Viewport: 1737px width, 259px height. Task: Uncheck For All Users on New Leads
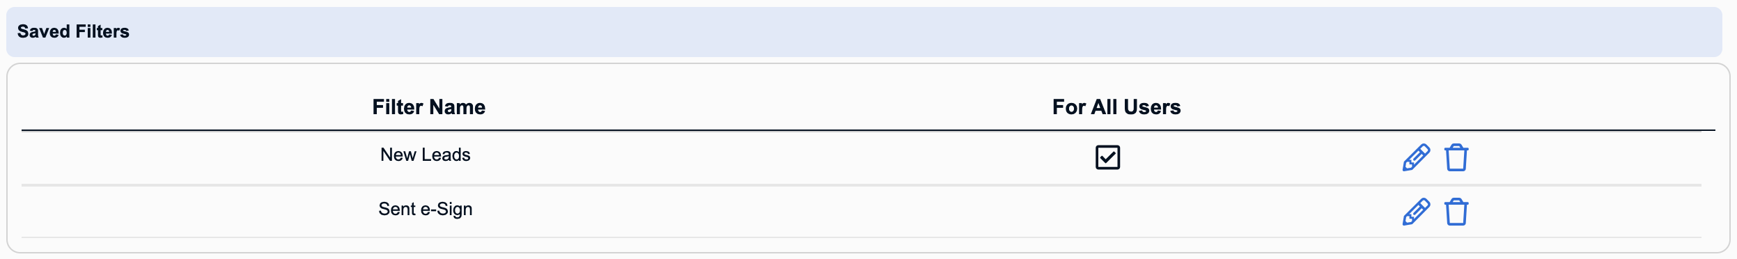pyautogui.click(x=1107, y=157)
